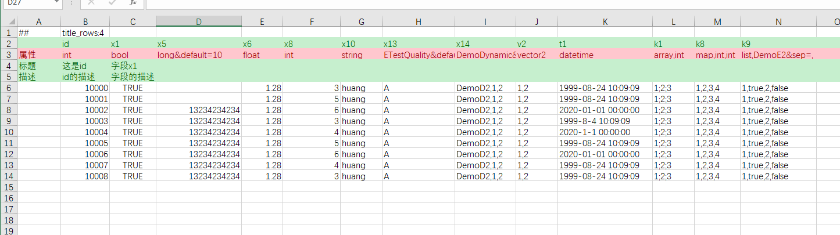Click inside the formula bar input
Image resolution: width=840 pixels, height=235 pixels.
pyautogui.click(x=465, y=3)
